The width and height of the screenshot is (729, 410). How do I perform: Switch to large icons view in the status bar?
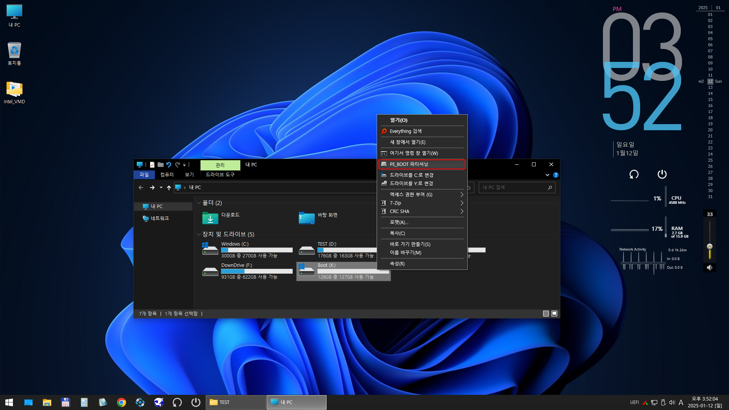click(554, 314)
